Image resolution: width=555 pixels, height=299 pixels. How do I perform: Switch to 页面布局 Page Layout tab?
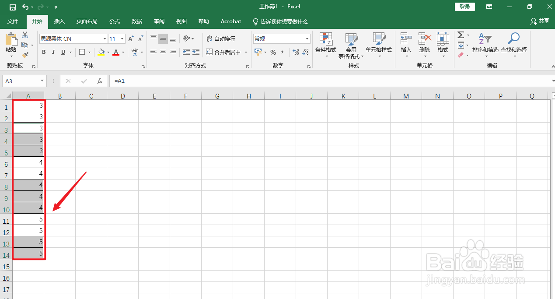tap(87, 21)
